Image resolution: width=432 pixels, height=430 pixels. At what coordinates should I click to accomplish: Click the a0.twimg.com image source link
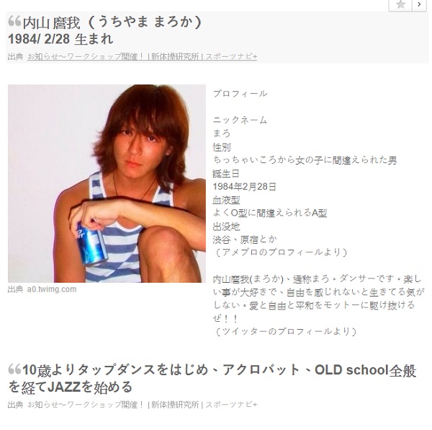[52, 289]
